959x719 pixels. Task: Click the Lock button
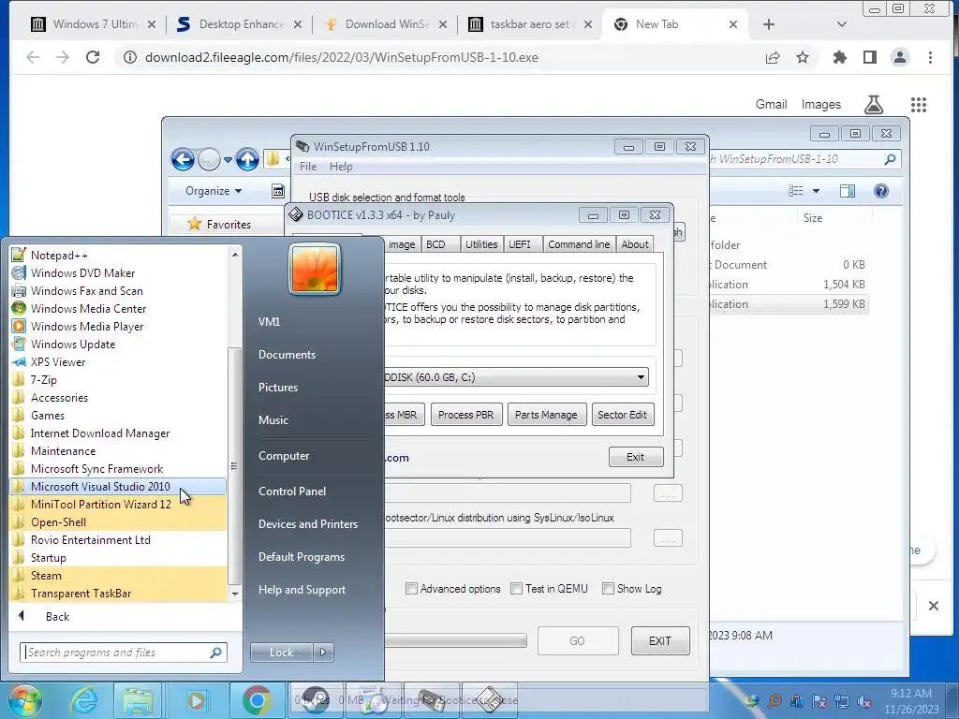click(281, 653)
